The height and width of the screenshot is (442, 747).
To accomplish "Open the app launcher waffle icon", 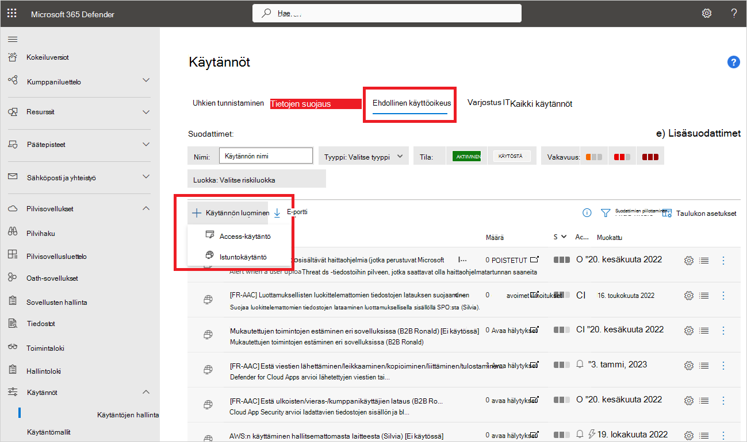I will click(x=12, y=13).
